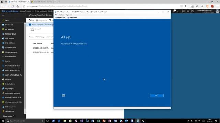Viewport: 220px width, 123px height.
Task: Launch Azure Cloud Shell from the top bar
Action: pos(179,11)
